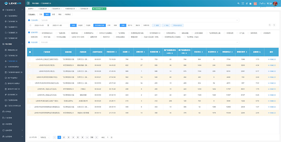Click the 00:05:51 average duration cell

[x=98, y=59]
